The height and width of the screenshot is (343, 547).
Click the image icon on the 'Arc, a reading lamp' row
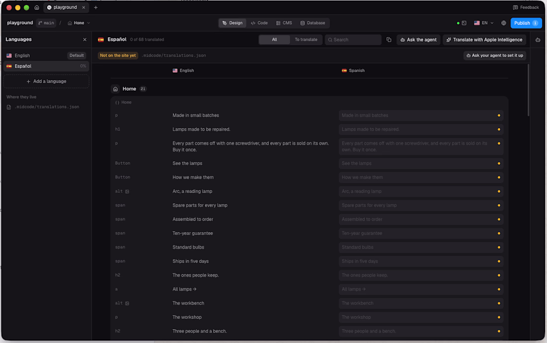(127, 191)
